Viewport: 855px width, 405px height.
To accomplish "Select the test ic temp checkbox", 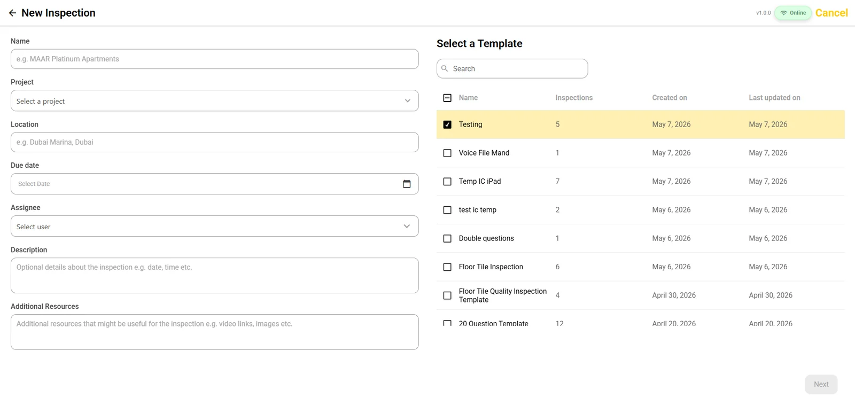I will coord(447,210).
